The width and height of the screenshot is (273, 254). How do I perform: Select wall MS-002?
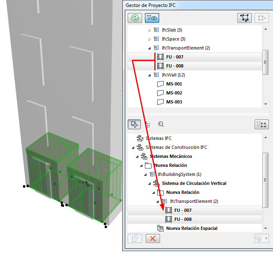coord(174,93)
